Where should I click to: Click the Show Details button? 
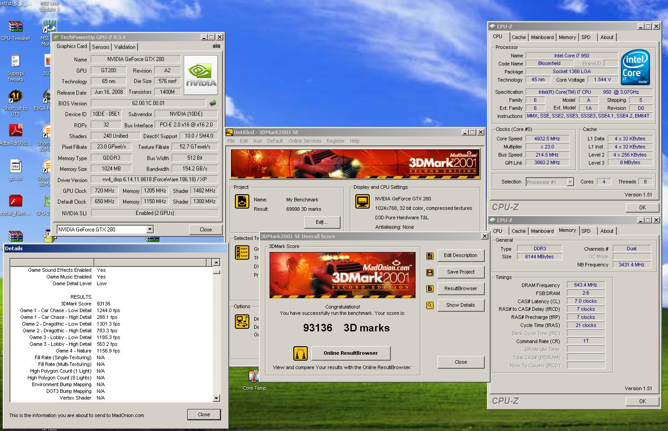[460, 305]
